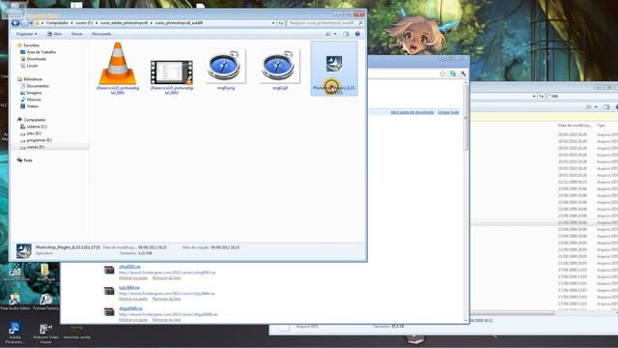The image size is (618, 348).
Task: Open Free Audio Editor desktop shortcut
Action: (15, 302)
